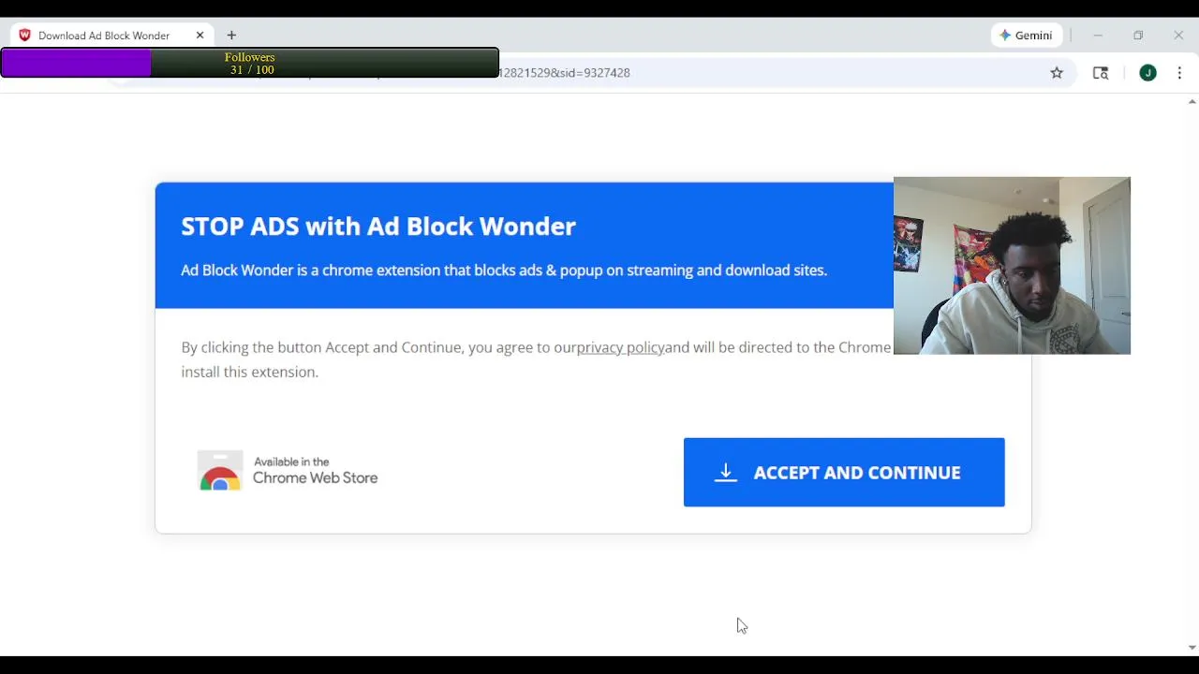
Task: Click the Chrome Web Store badge
Action: pos(288,471)
